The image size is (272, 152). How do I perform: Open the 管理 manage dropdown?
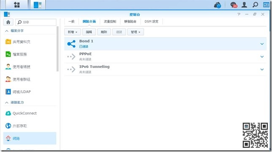[x=136, y=32]
